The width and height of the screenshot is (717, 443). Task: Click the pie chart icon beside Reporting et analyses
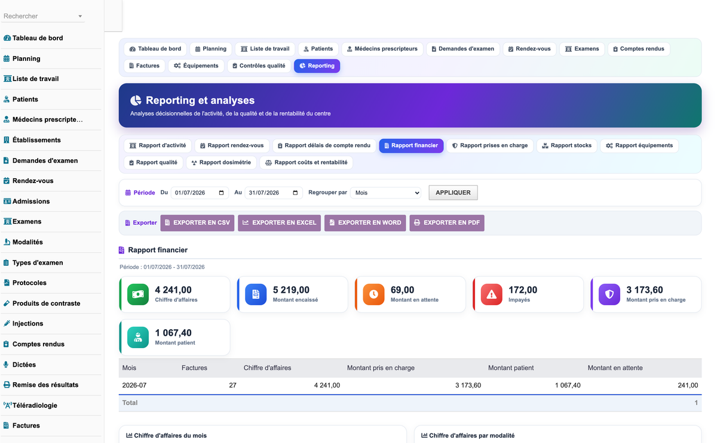136,101
